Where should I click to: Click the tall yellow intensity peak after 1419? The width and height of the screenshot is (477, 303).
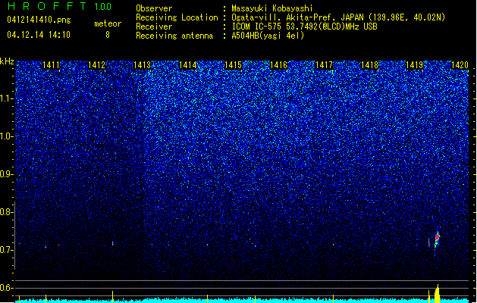[438, 294]
